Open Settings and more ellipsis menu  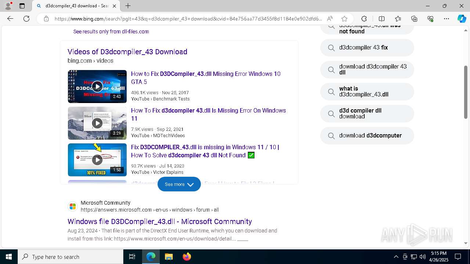click(446, 19)
